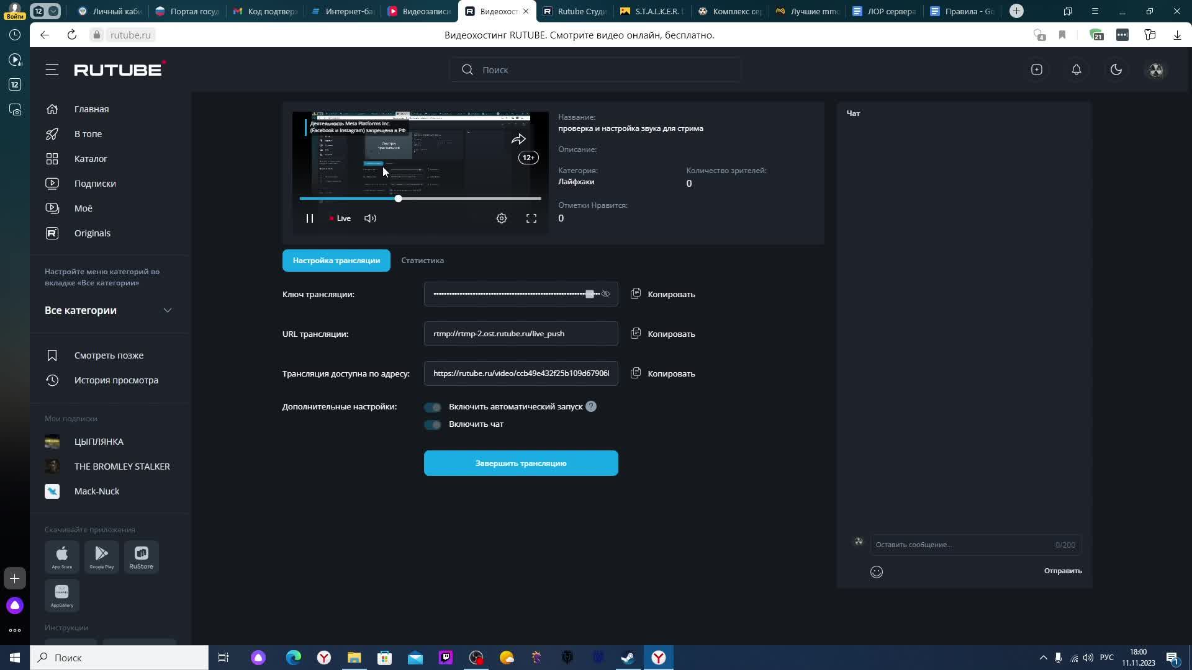Copy the public broadcast address

coord(663,373)
